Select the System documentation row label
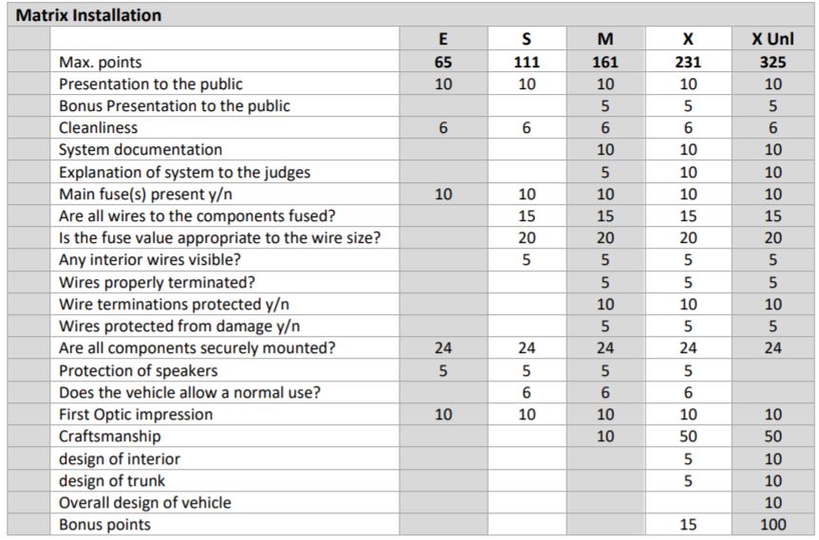The width and height of the screenshot is (819, 540). [140, 149]
